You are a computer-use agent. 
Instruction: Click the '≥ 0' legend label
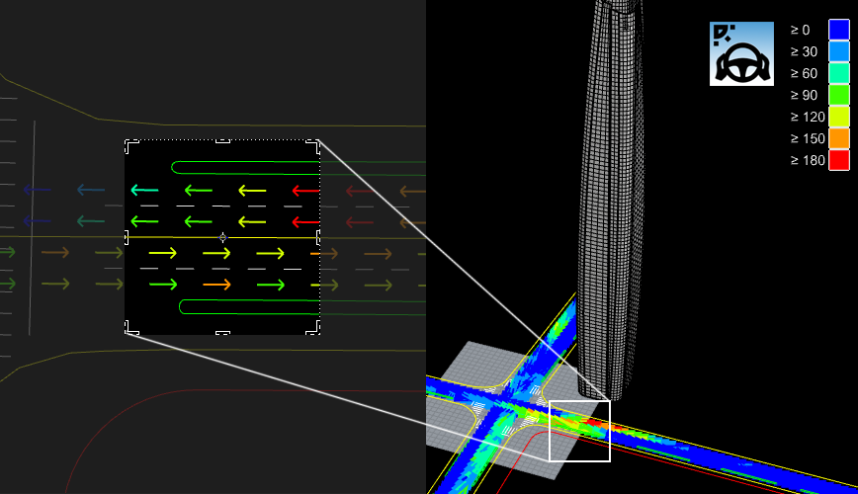(x=800, y=30)
